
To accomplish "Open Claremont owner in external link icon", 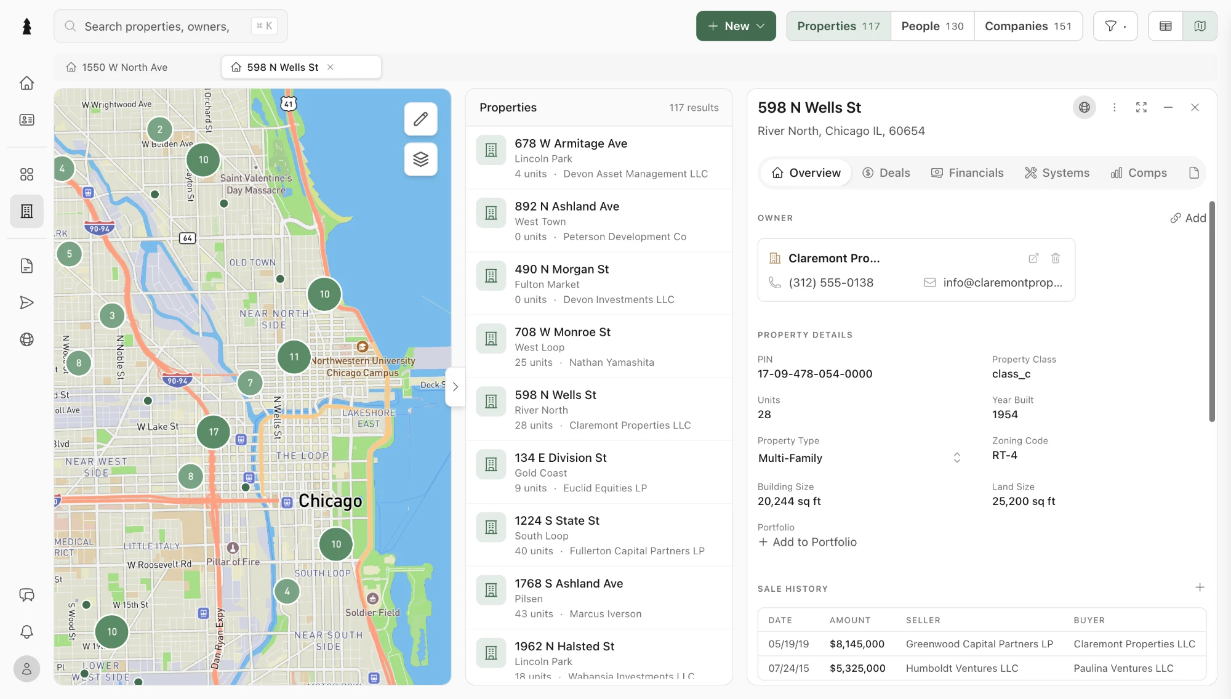I will pyautogui.click(x=1033, y=258).
